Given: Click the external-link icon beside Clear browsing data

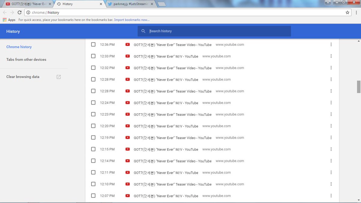Looking at the screenshot, I should click(59, 77).
